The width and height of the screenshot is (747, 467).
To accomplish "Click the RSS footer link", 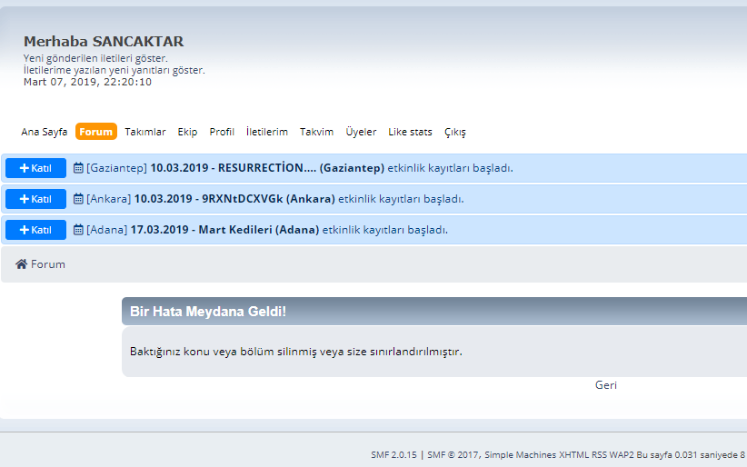I will point(599,454).
